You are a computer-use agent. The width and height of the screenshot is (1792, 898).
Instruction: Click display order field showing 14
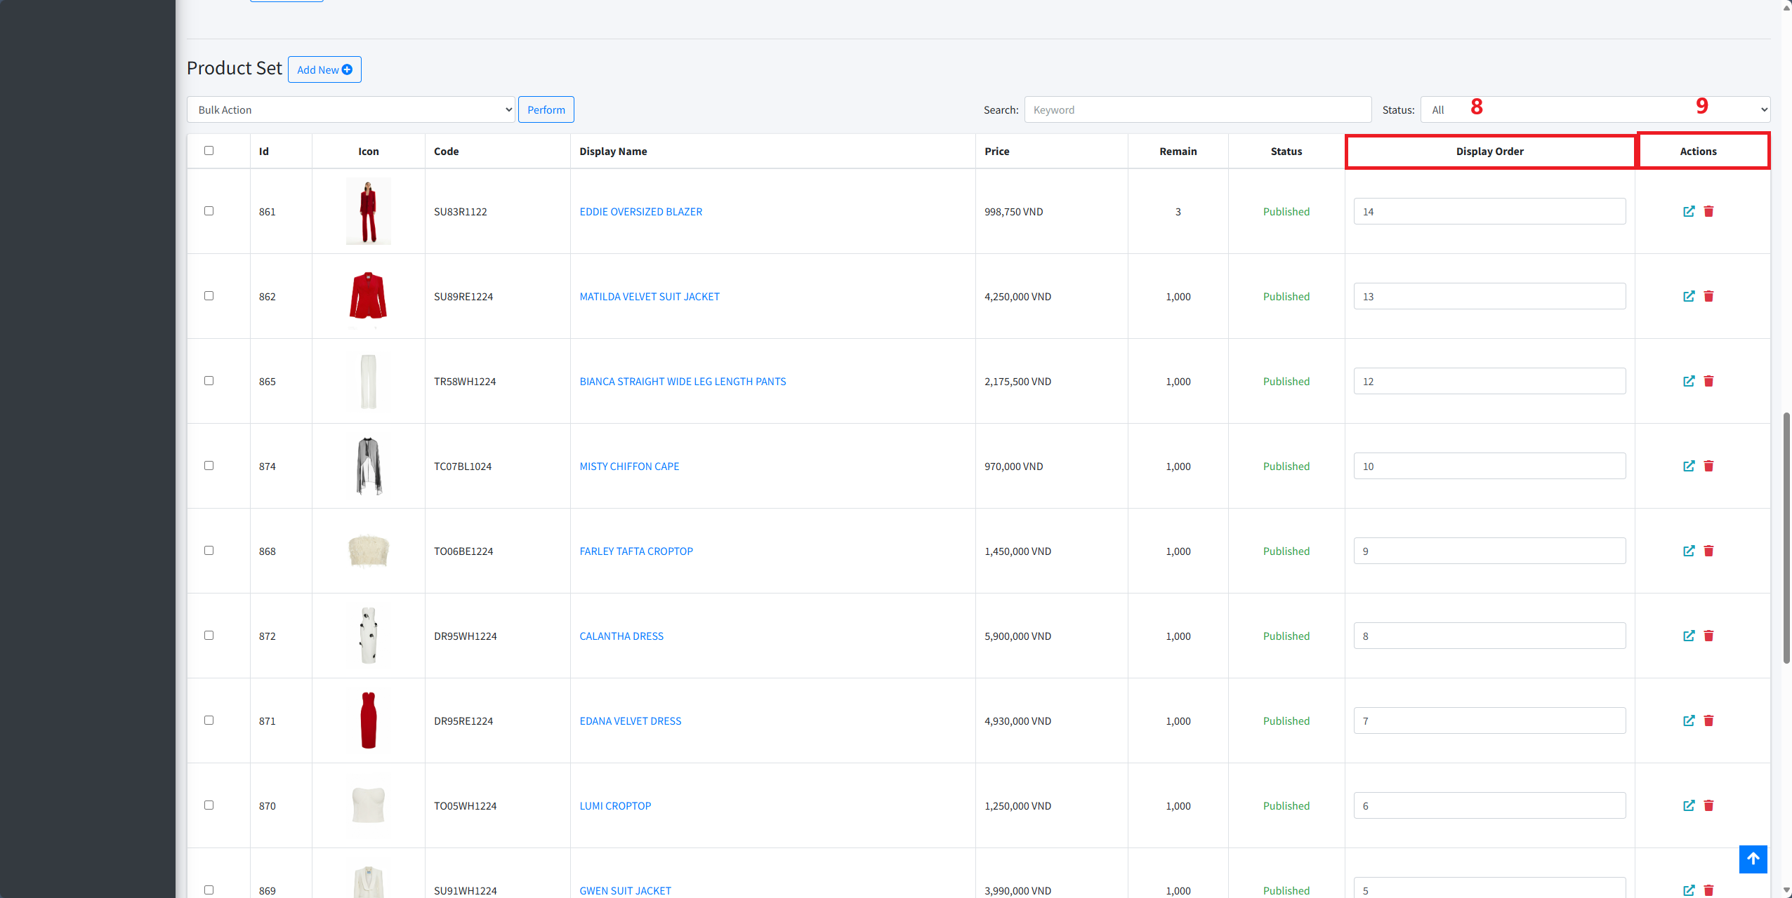point(1489,211)
